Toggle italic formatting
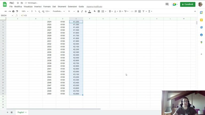 pyautogui.click(x=82, y=11)
